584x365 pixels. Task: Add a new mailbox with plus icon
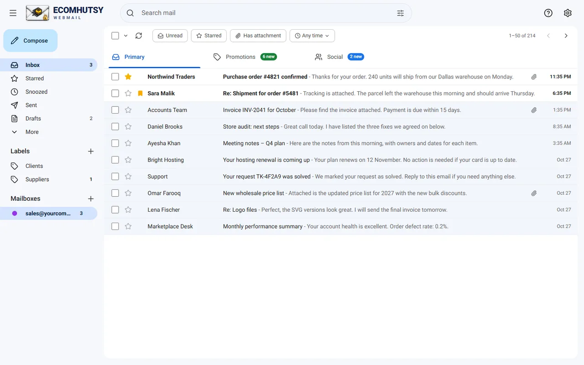(91, 199)
